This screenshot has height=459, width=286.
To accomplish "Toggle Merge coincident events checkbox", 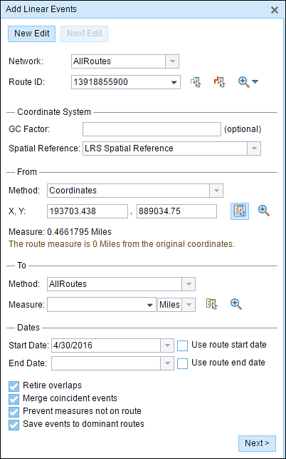I will click(x=14, y=399).
